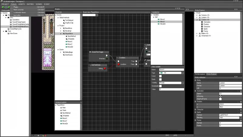Screen dimensions: 243x137
Task: Open the PROJECT menu
Action: click(5, 4)
